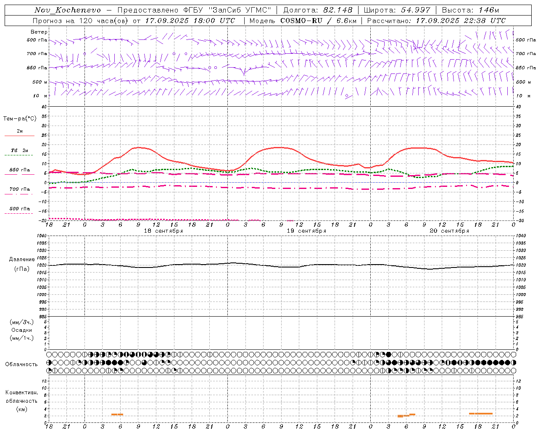The height and width of the screenshot is (430, 538).
Task: Click the Облачность cloud cover label
Action: point(21,364)
